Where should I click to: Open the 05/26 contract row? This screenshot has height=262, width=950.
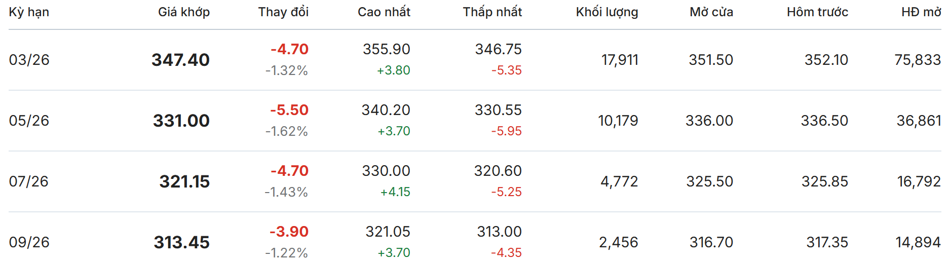coord(29,121)
